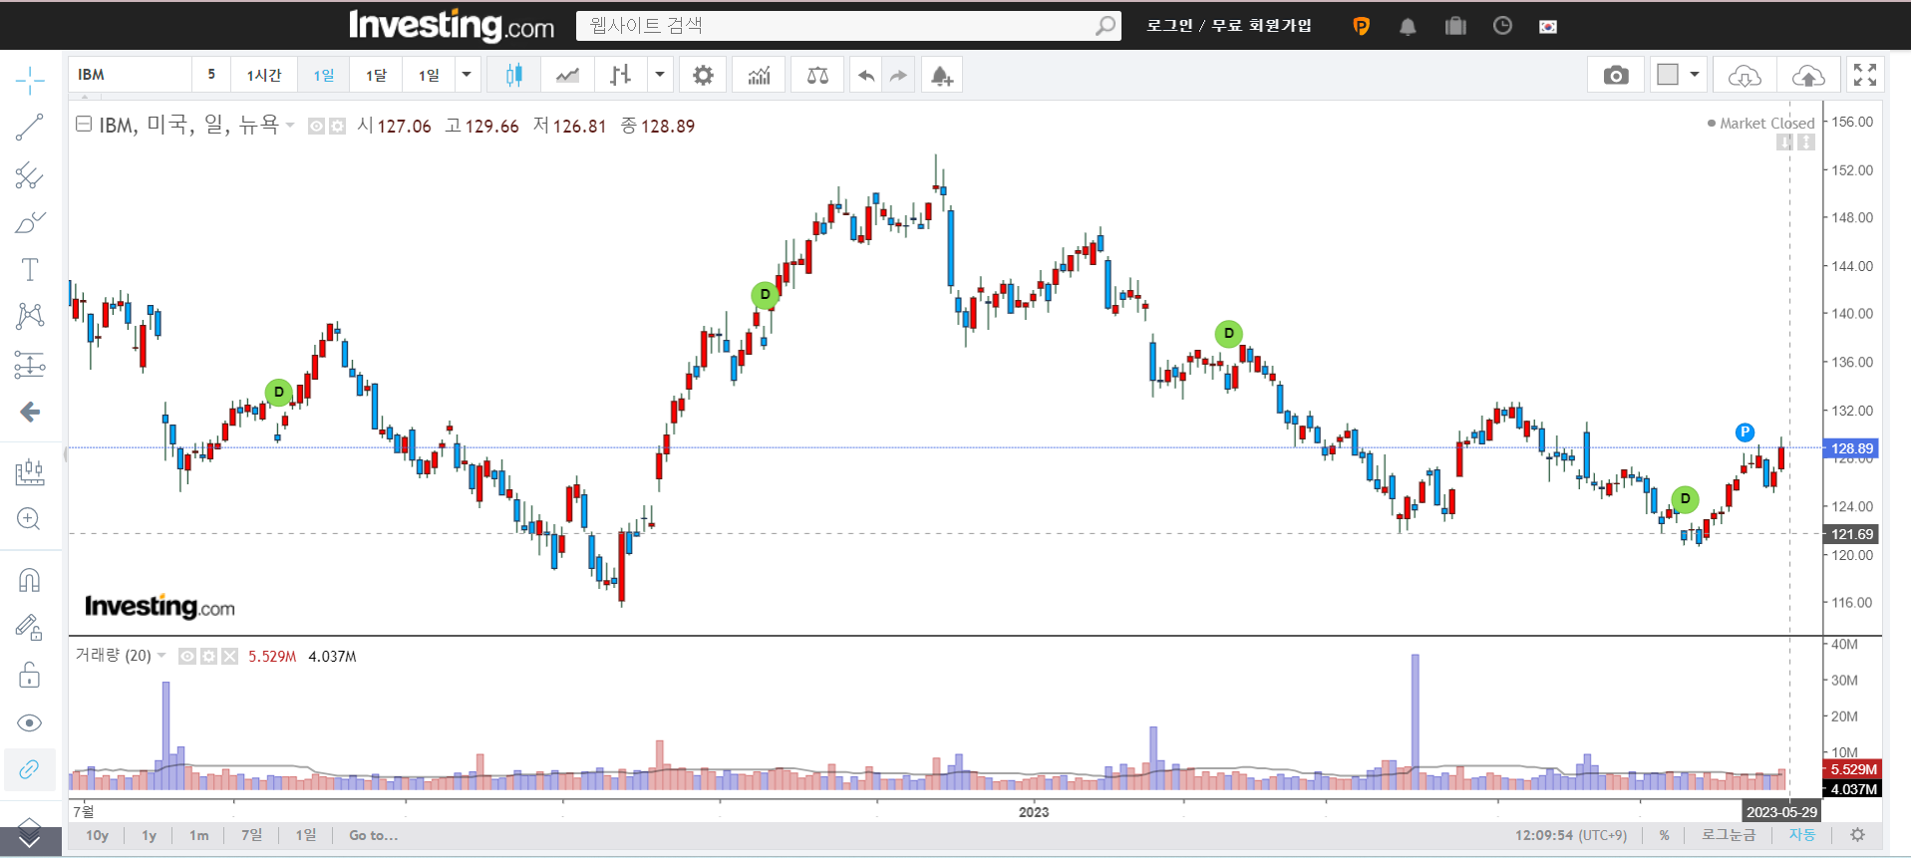
Task: Open IBM series settings gear in legend
Action: pyautogui.click(x=337, y=127)
